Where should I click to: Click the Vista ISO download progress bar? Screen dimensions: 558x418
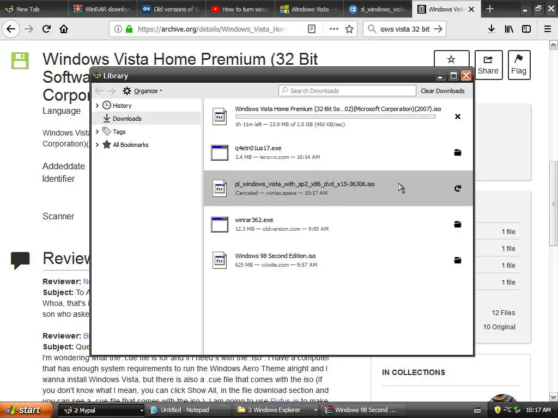tap(335, 116)
